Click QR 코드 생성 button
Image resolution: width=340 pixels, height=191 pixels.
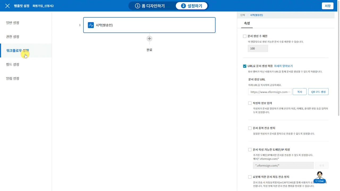[x=318, y=92]
